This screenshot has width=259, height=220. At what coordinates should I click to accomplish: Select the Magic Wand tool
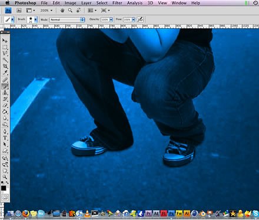pos(5,60)
